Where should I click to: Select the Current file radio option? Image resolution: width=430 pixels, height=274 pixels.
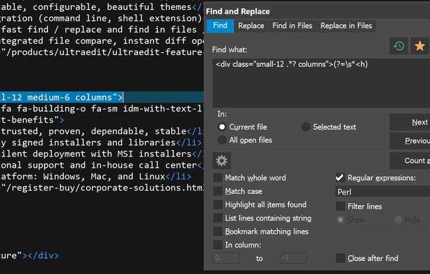pyautogui.click(x=242, y=127)
